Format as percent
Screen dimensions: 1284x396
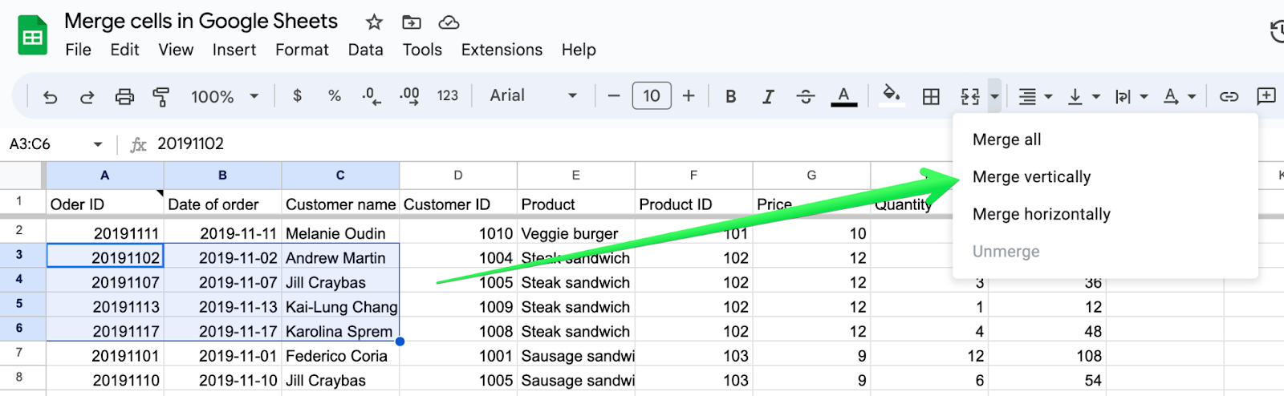335,96
